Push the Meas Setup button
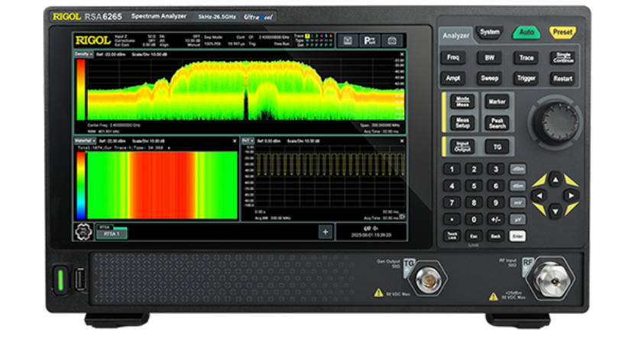635x339 pixels. [x=462, y=123]
